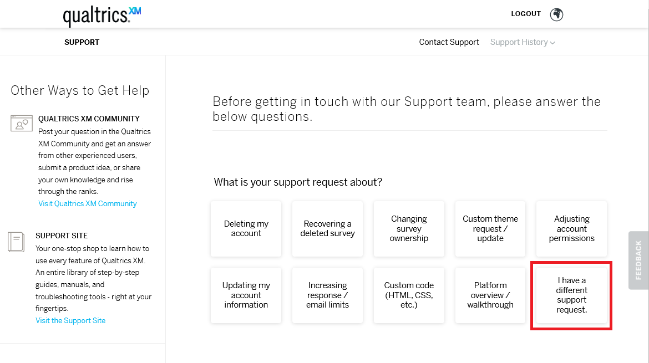Screen dimensions: 649x363
Task: Visit the Support Site link
Action: coord(70,320)
